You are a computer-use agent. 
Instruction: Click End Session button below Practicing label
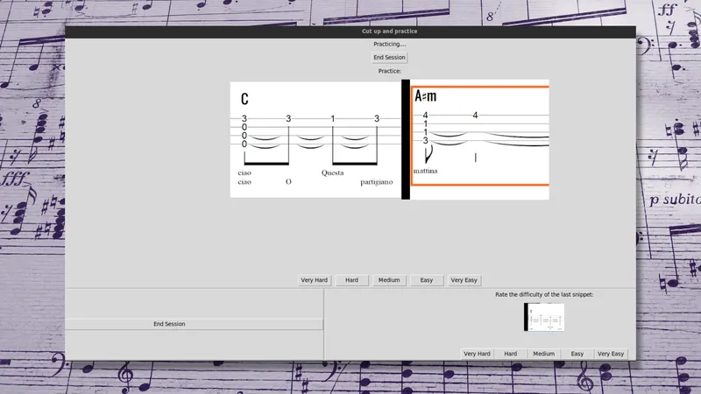pyautogui.click(x=389, y=58)
